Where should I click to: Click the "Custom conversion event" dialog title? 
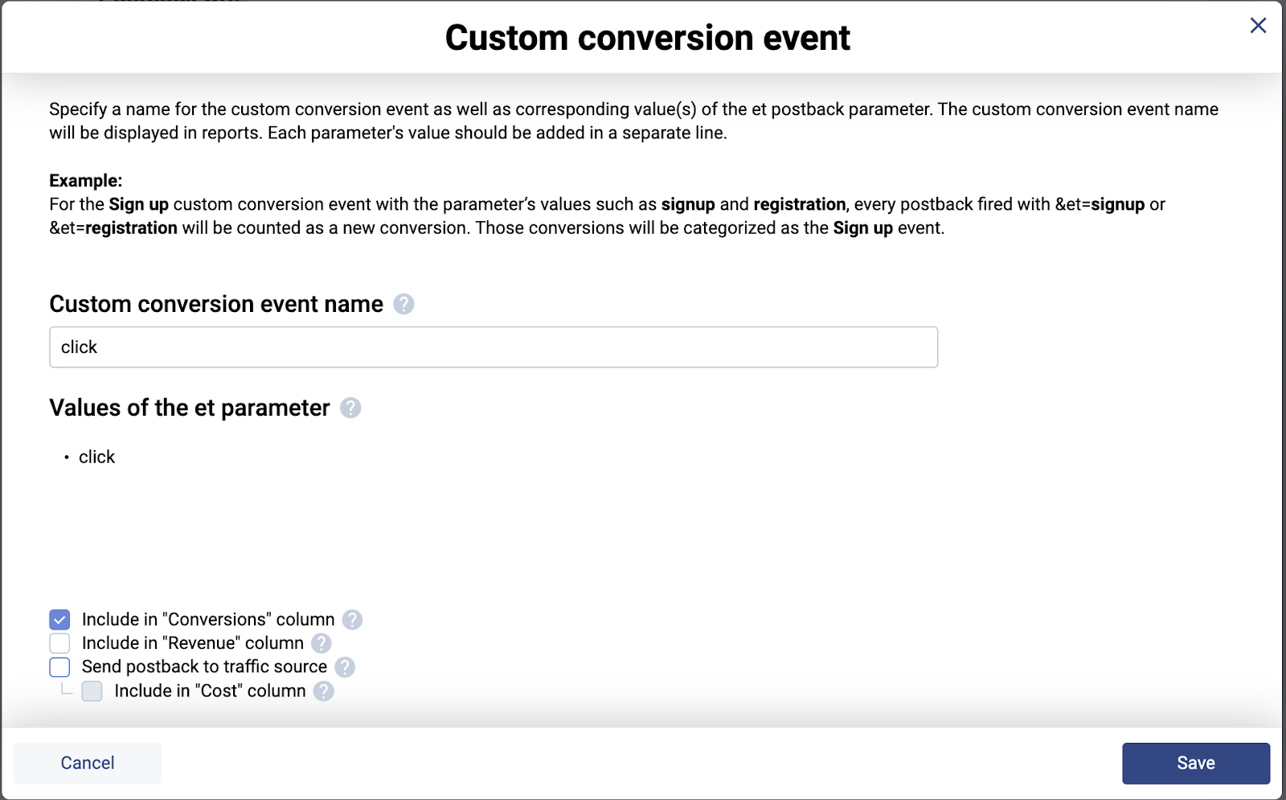click(647, 38)
